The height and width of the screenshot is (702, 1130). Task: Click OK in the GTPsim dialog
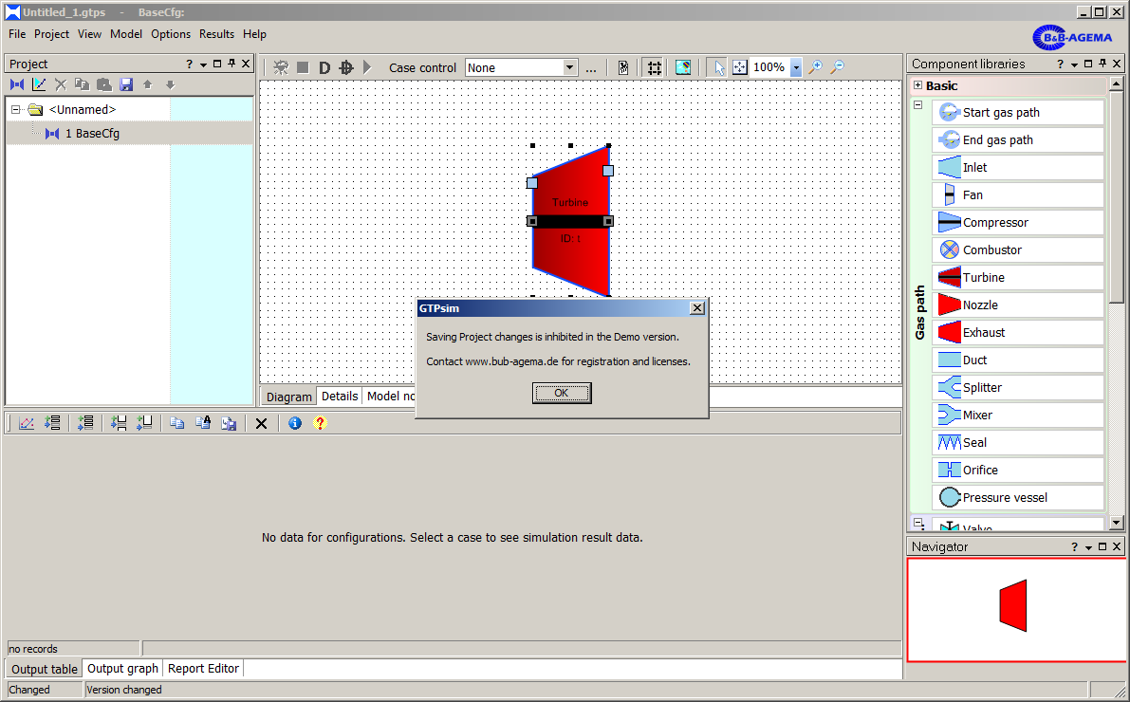[562, 393]
